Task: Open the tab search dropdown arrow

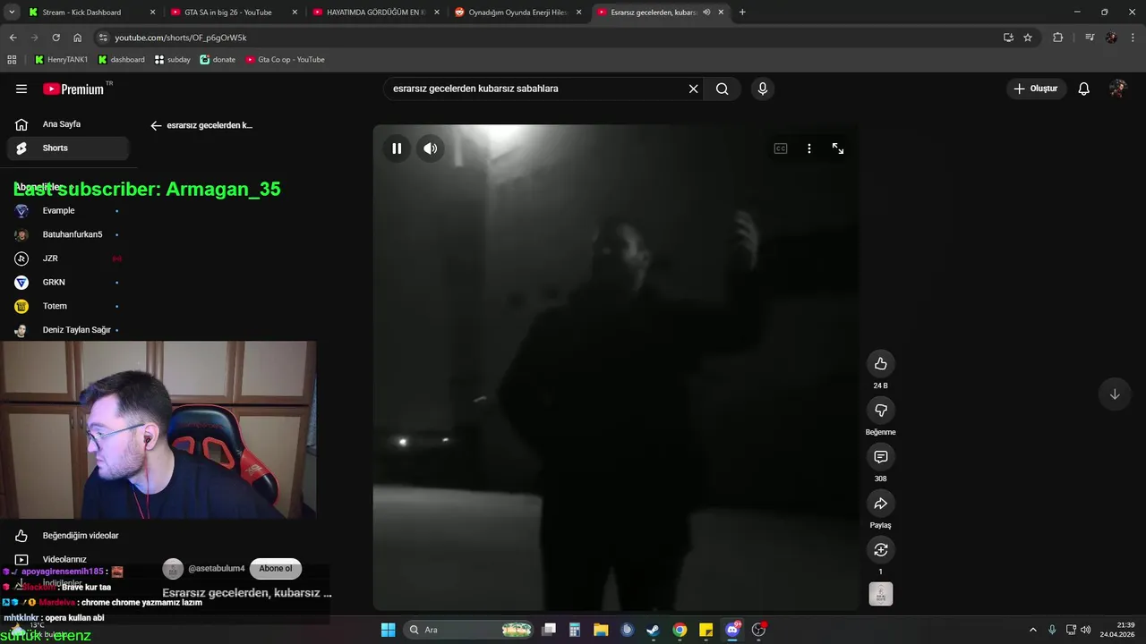Action: 12,13
